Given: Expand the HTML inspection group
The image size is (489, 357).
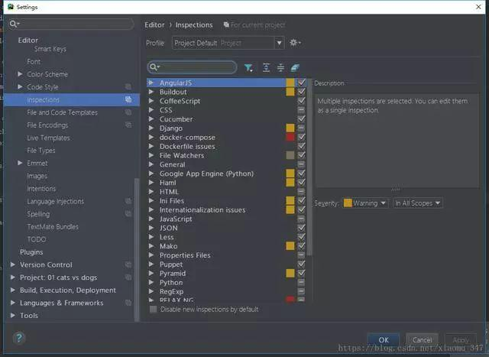Looking at the screenshot, I should tap(151, 192).
